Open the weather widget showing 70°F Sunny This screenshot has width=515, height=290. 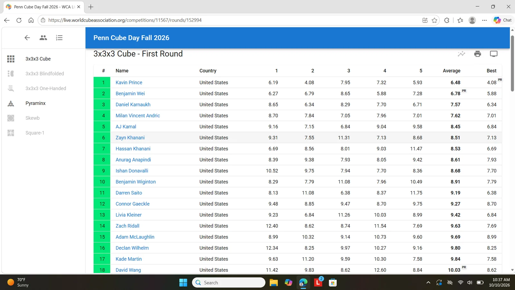[x=18, y=283]
